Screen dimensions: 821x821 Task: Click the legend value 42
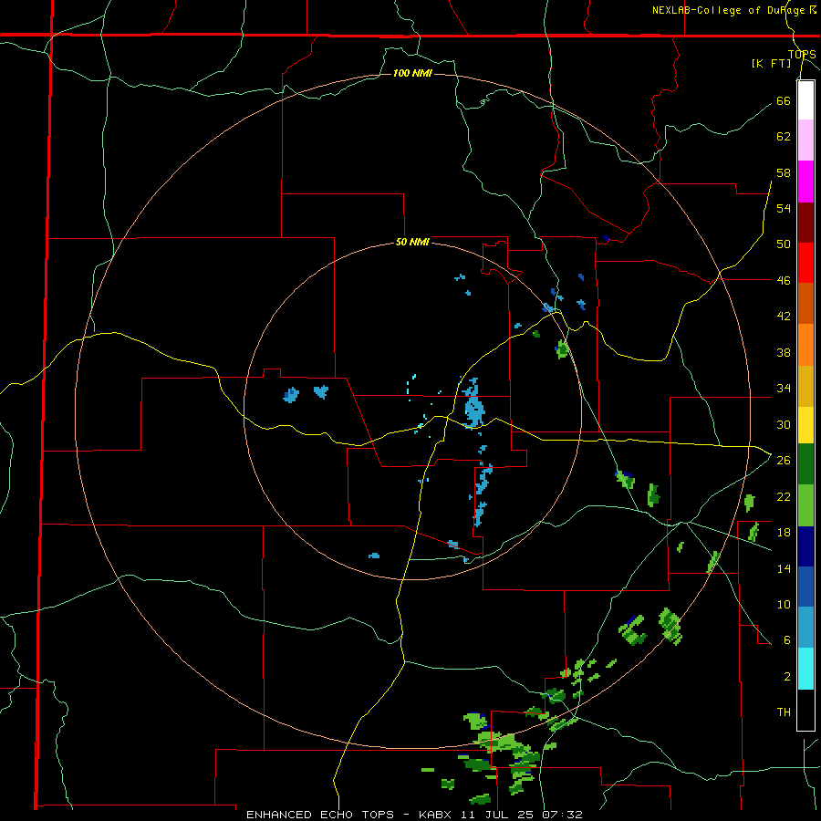point(784,317)
